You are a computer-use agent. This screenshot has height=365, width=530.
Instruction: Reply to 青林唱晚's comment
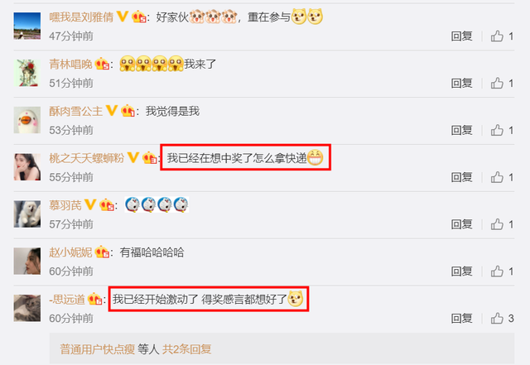click(462, 83)
